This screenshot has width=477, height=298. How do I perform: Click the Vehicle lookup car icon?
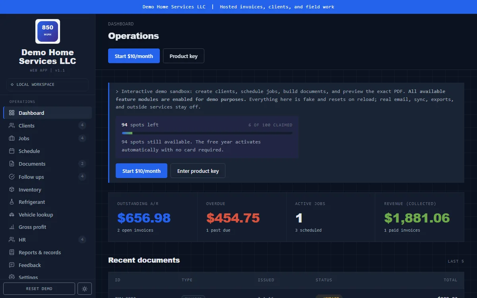point(12,215)
